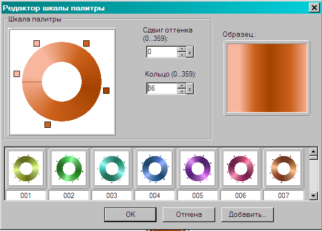Select light pink color node at top-left of ring

37,43
